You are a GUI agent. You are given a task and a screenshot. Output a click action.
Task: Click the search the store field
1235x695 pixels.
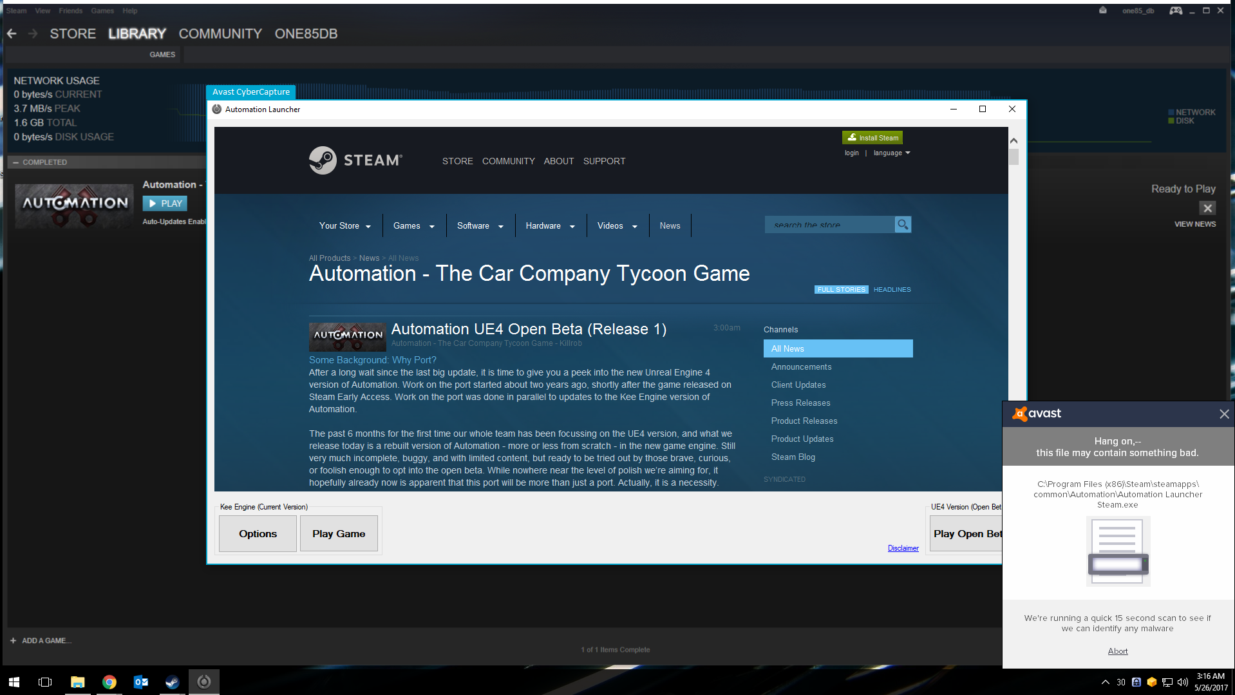[829, 225]
